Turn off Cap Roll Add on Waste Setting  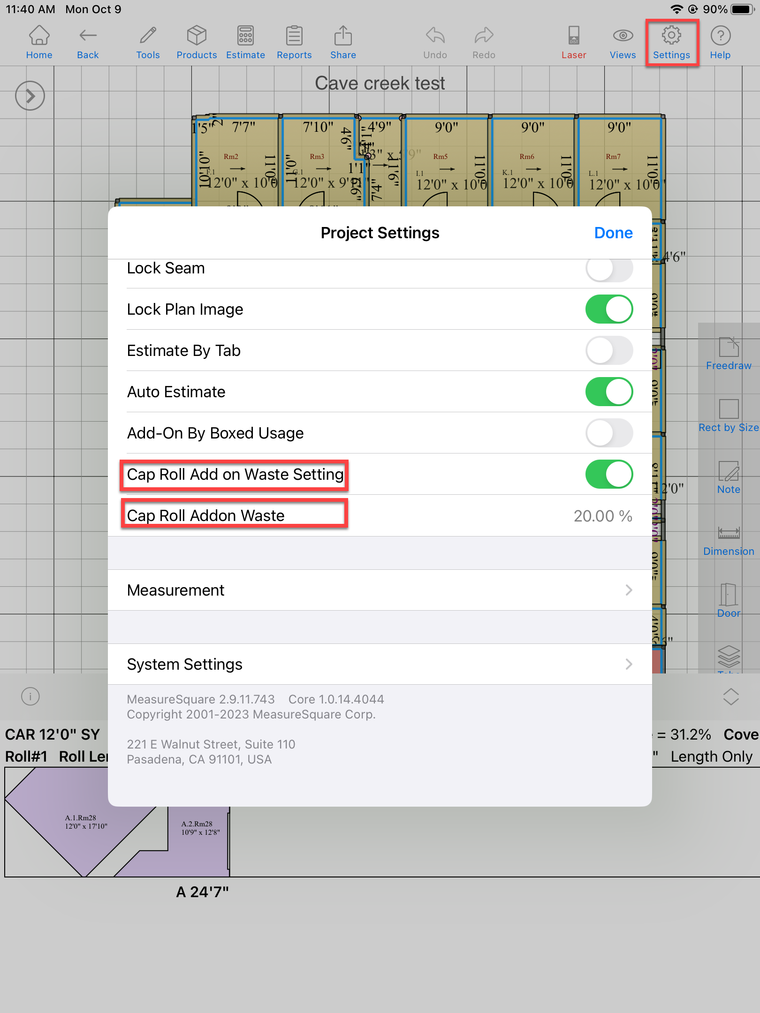click(x=609, y=474)
